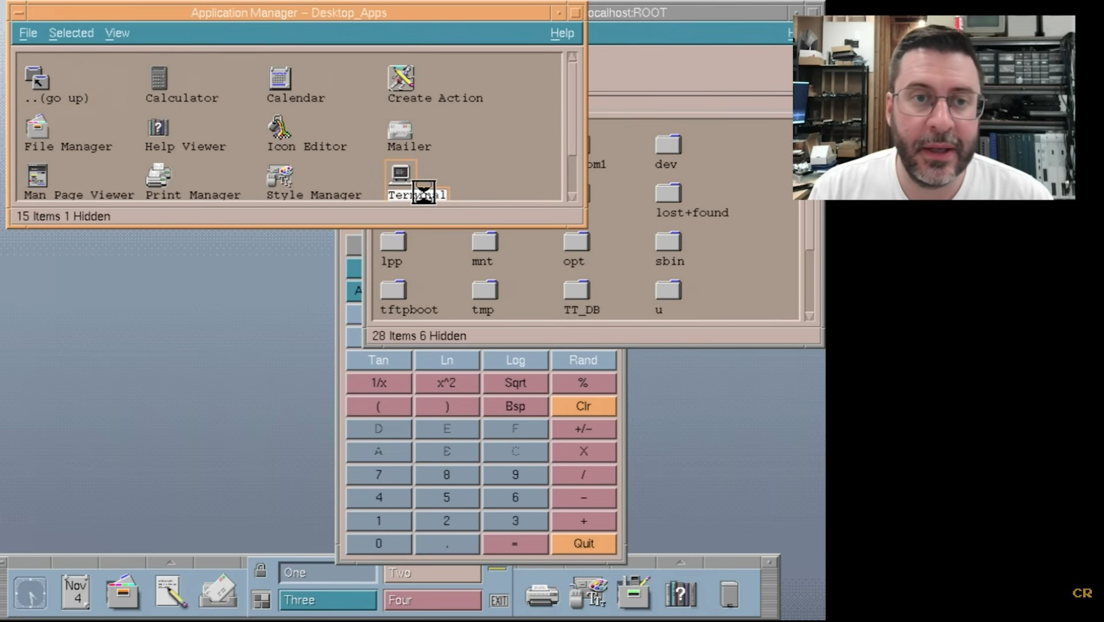Click the Sqrt button on the calculator

tap(515, 383)
